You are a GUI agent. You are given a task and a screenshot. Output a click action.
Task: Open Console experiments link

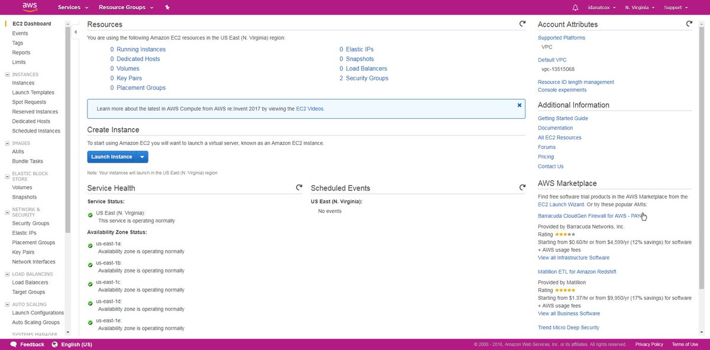(562, 90)
